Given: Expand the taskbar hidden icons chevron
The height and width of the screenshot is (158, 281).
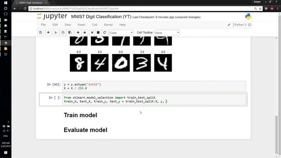Looking at the screenshot, I should click(8, 122).
